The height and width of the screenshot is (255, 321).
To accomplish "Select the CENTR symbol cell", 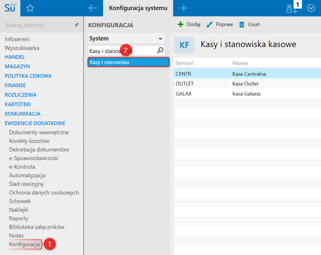I will pos(202,74).
